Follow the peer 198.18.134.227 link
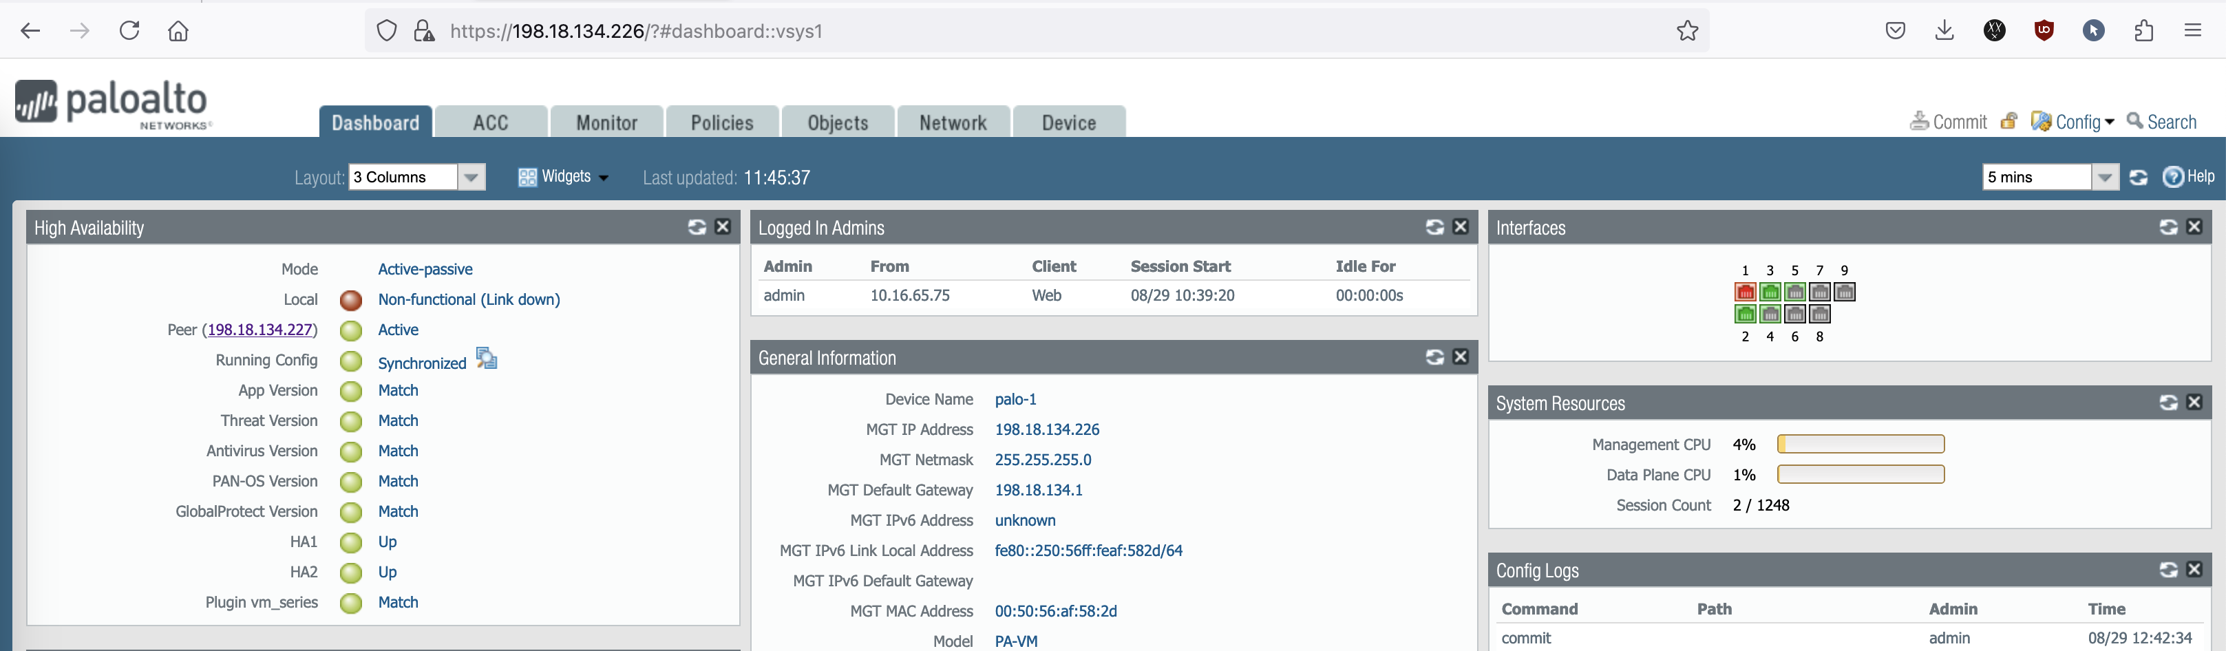The height and width of the screenshot is (651, 2226). 260,330
